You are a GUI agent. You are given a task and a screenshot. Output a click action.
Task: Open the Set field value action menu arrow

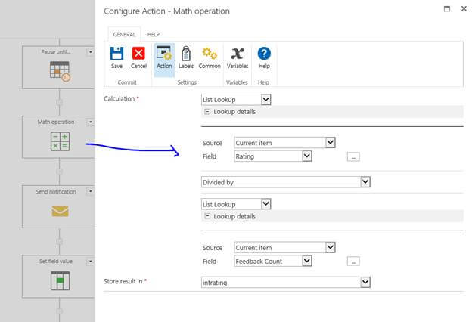[90, 262]
